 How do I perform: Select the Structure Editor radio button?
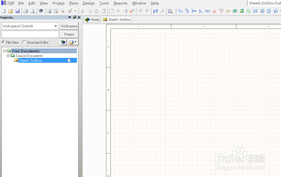pyautogui.click(x=24, y=42)
